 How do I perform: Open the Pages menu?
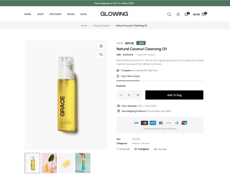coord(71,14)
